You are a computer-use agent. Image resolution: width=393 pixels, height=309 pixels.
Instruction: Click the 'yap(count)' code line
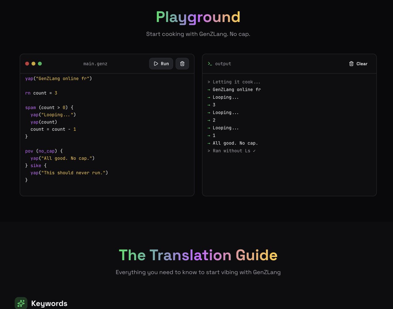click(44, 122)
